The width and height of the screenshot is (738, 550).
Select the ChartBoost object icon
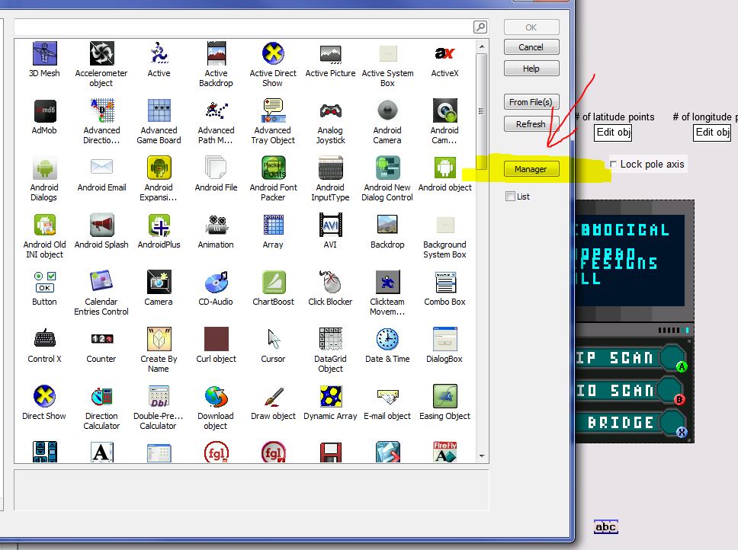tap(273, 282)
